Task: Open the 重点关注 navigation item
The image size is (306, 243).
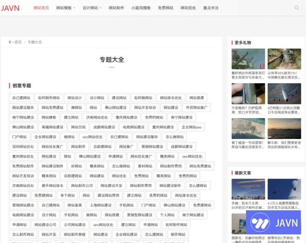Action: coord(211,8)
